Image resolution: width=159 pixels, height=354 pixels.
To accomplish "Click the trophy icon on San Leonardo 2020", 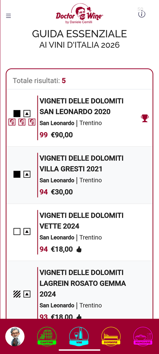I will pos(145,118).
